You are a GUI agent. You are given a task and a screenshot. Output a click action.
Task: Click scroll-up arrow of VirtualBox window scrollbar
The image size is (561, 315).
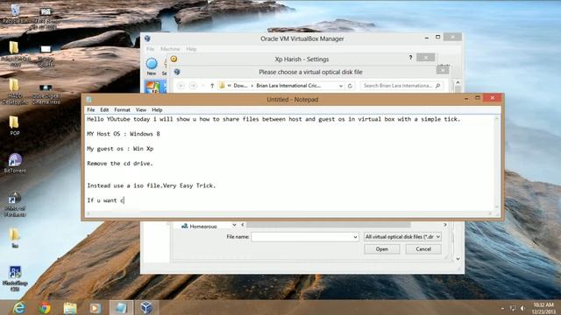[x=458, y=82]
